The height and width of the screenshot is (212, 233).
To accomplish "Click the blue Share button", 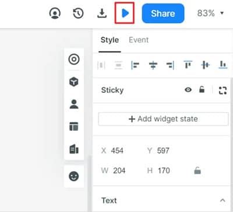I will point(163,13).
